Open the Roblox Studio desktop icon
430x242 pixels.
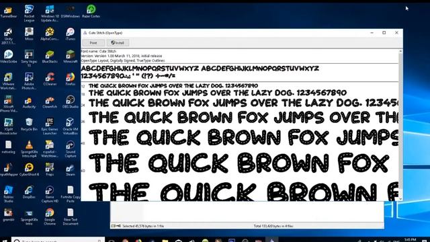pos(9,194)
